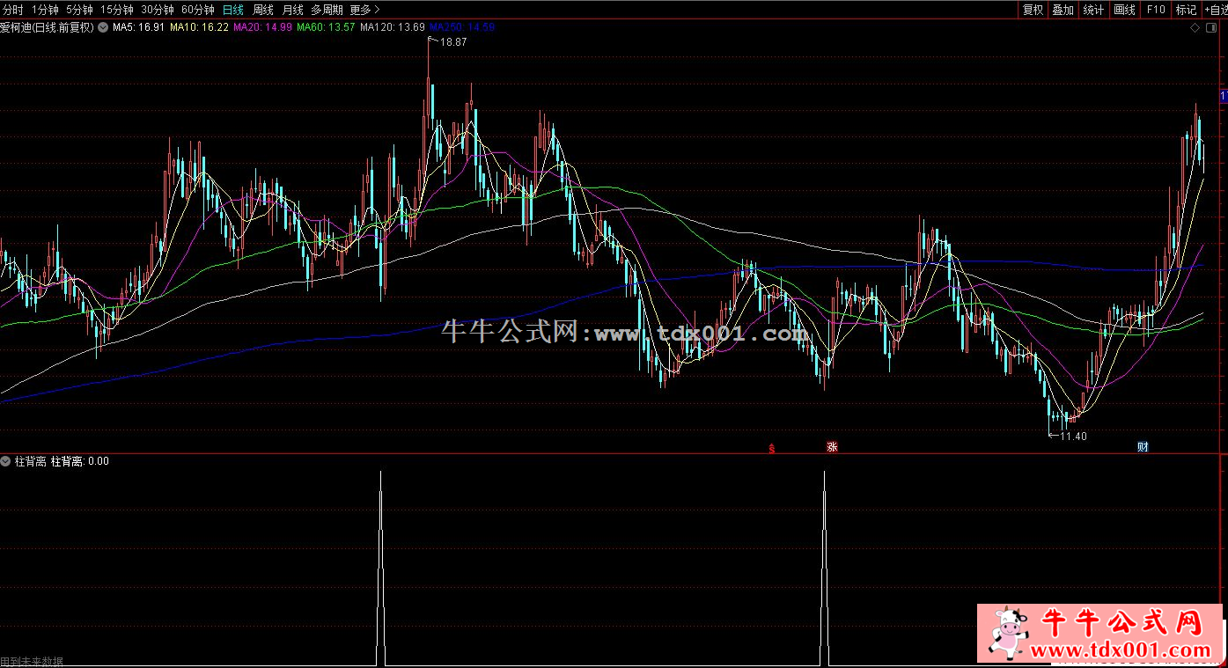This screenshot has height=668, width=1228.
Task: Click the 用到未来数据 warning text
Action: 32,662
